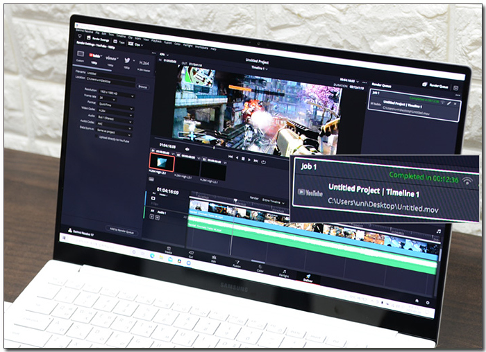486x352 pixels.
Task: Open the Fusion page
Action: pyautogui.click(x=237, y=263)
